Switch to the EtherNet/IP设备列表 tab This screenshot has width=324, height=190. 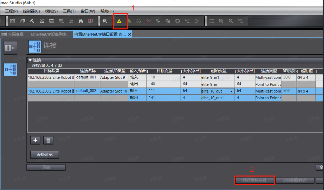(49, 34)
